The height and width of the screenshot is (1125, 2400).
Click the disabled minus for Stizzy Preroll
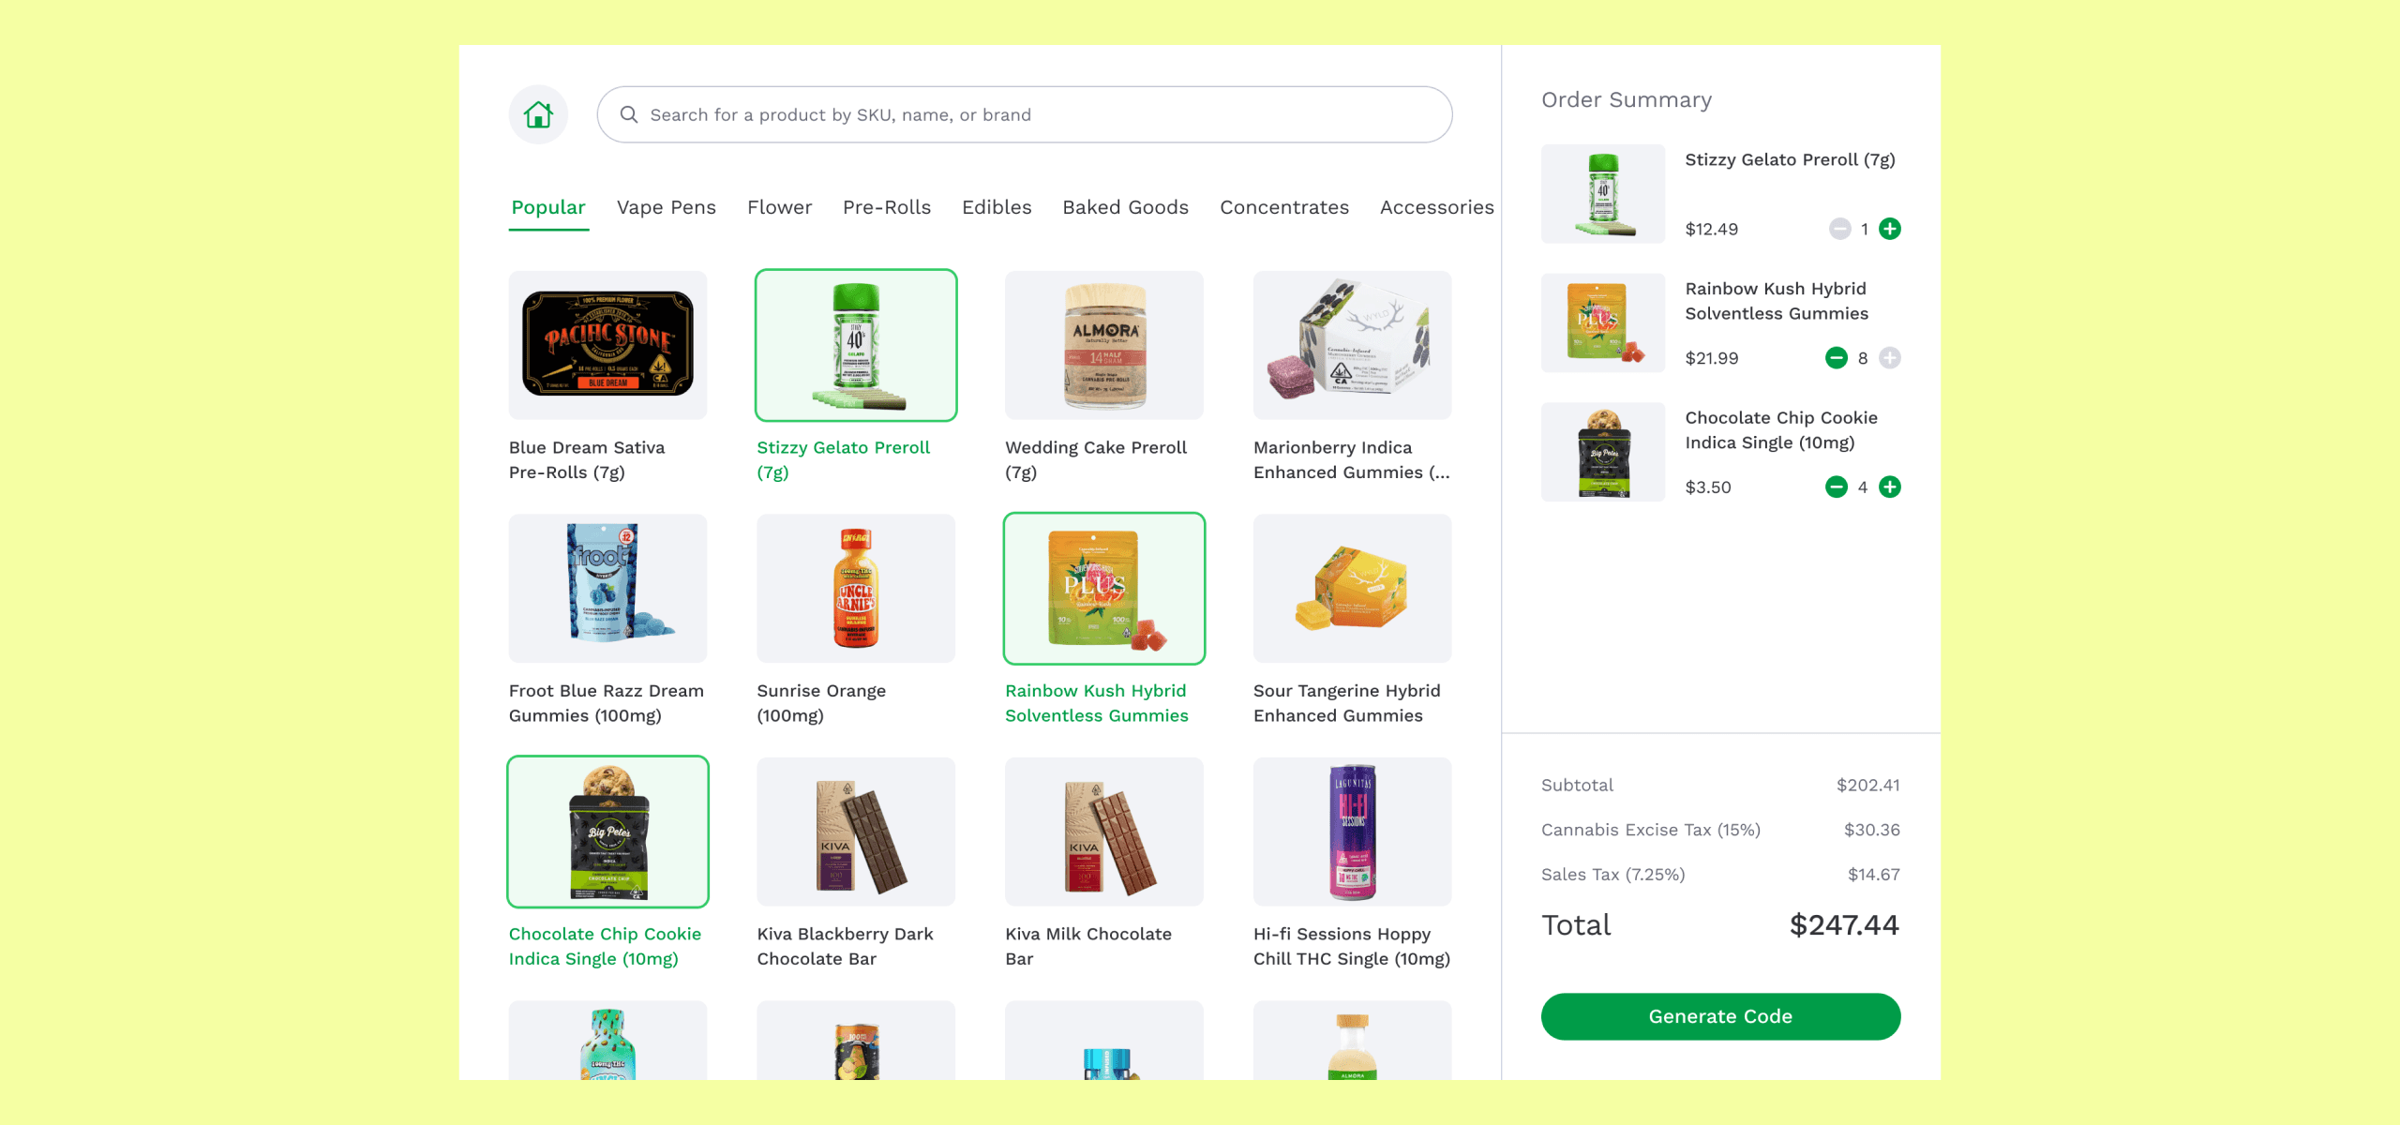pyautogui.click(x=1840, y=229)
